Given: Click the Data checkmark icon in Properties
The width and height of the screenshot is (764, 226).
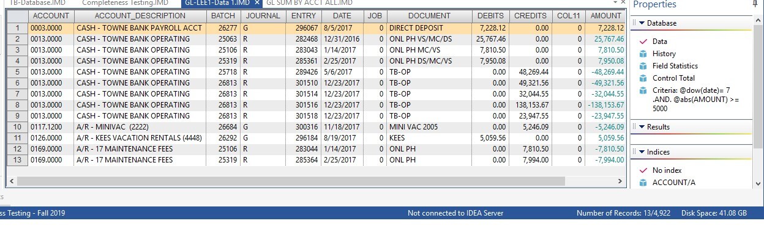Looking at the screenshot, I should (x=643, y=42).
